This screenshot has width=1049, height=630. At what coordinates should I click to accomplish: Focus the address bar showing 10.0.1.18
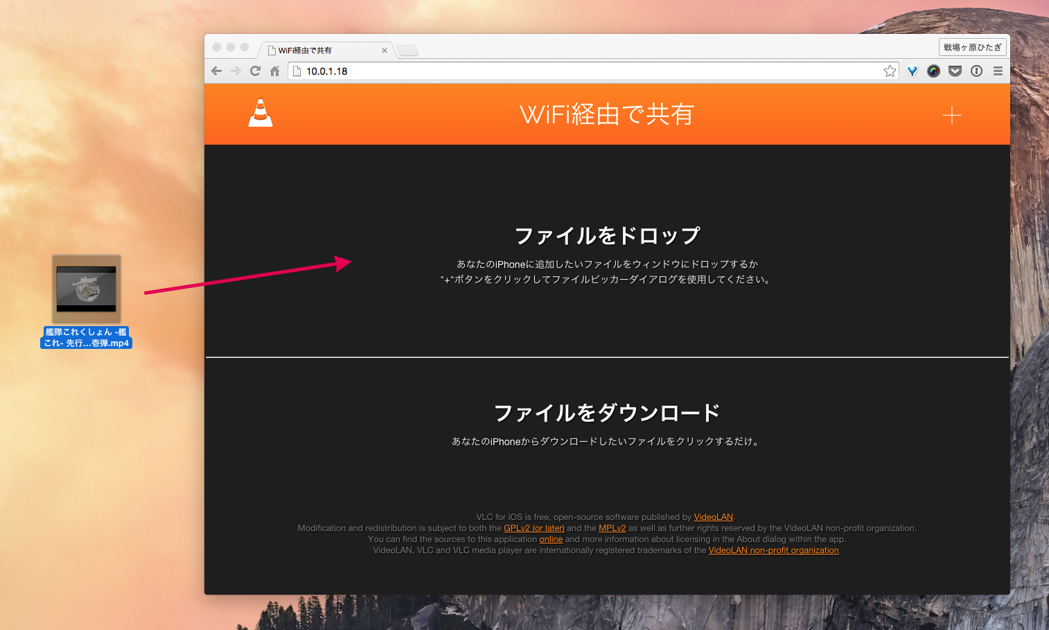[592, 71]
